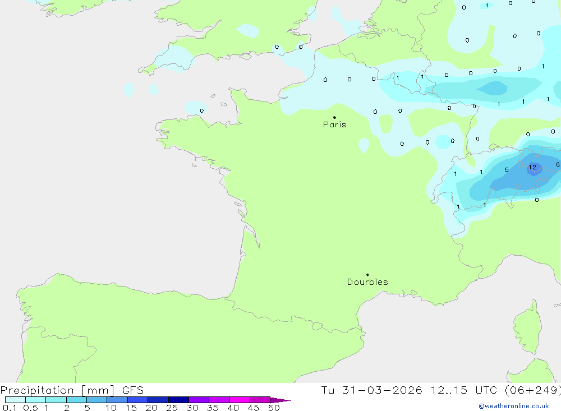Click the Precipitation [mm] GFS title
The width and height of the screenshot is (561, 411).
click(x=72, y=390)
